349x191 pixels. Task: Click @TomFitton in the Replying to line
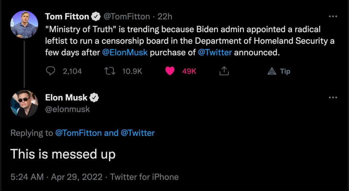pos(78,133)
